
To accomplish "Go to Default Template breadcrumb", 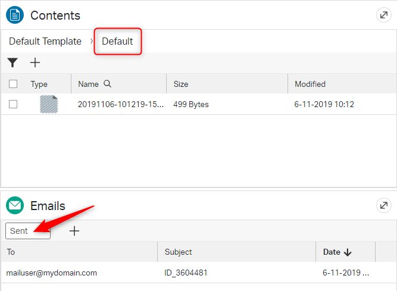I will tap(45, 42).
